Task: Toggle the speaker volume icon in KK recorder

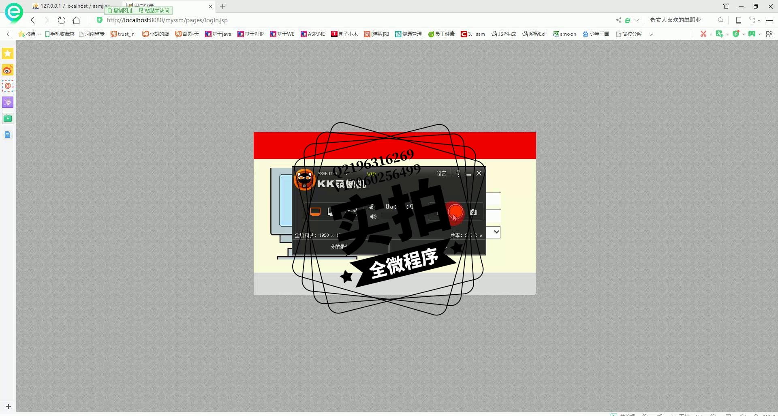Action: 373,217
